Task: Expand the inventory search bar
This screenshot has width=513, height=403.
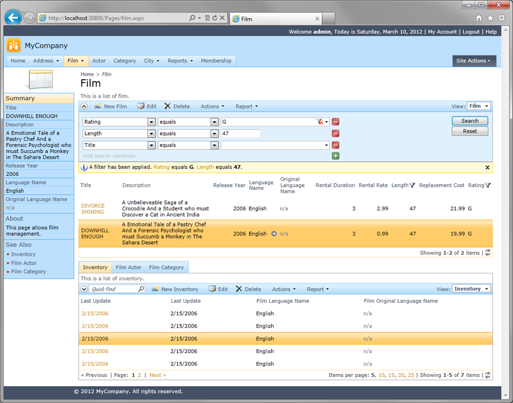Action: pyautogui.click(x=84, y=289)
